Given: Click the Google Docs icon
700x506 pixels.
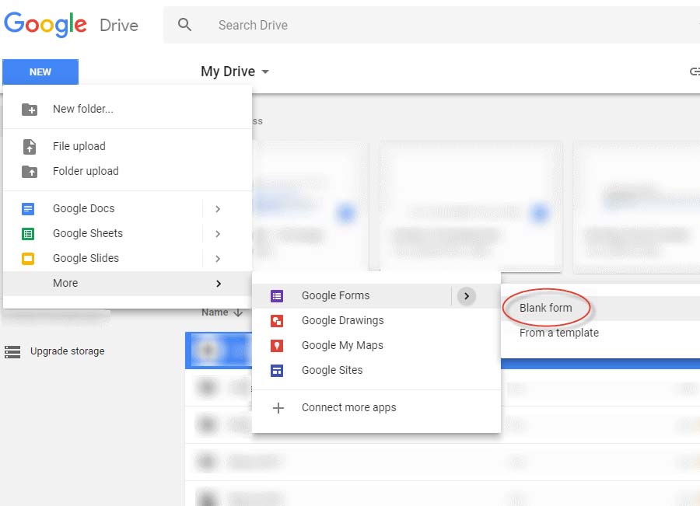Looking at the screenshot, I should point(28,208).
